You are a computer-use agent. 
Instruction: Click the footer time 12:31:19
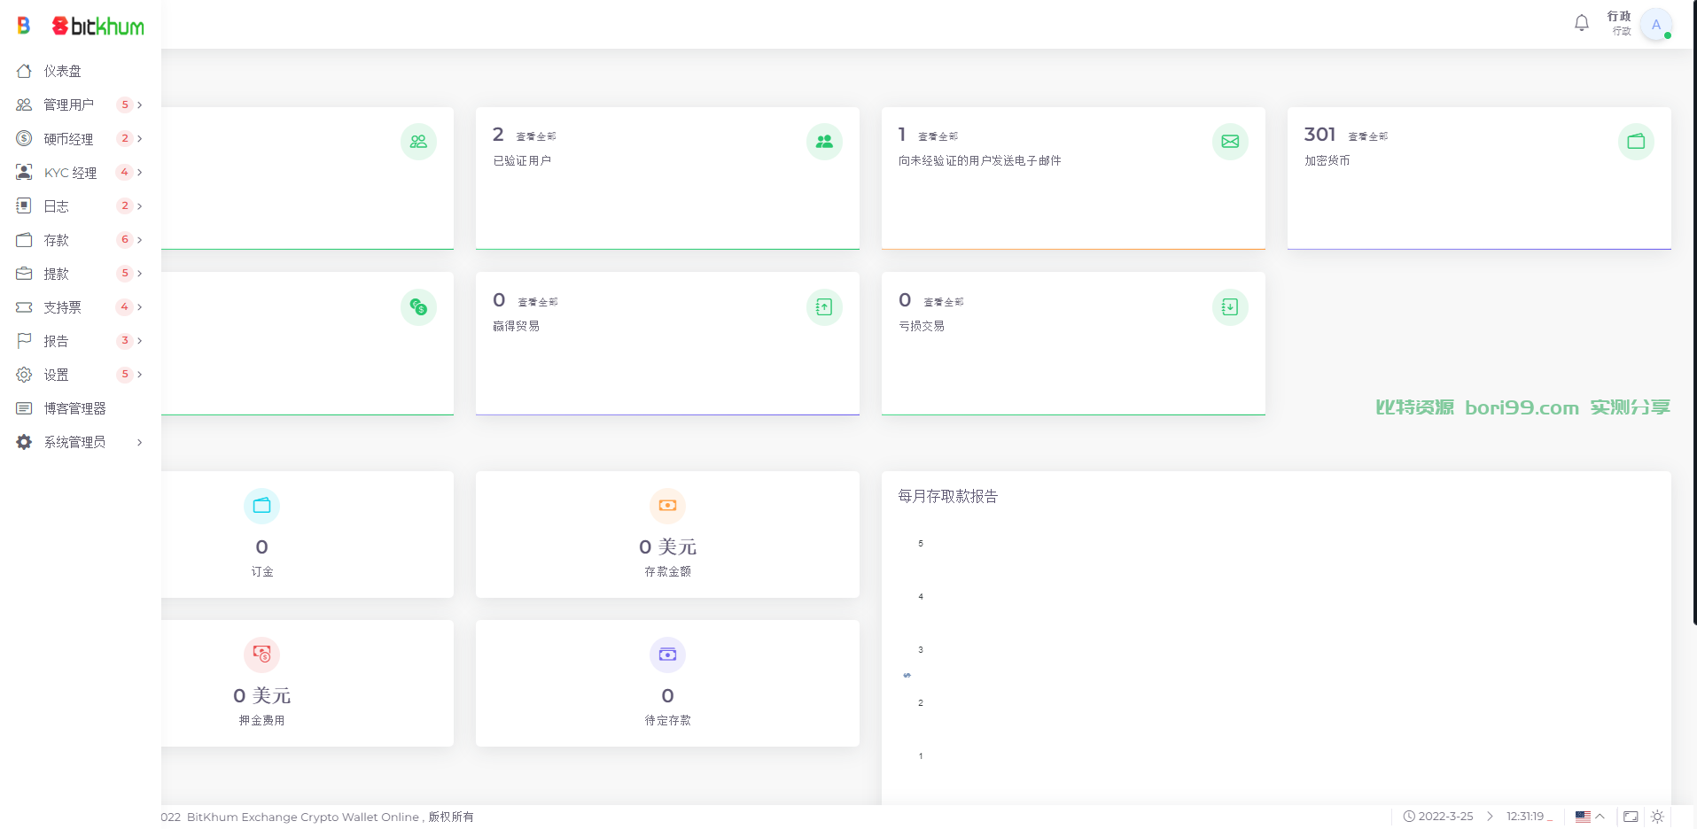click(1525, 817)
